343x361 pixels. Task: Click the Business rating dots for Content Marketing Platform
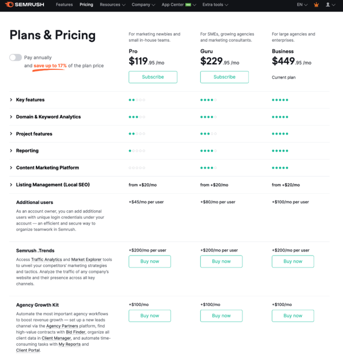(x=280, y=168)
